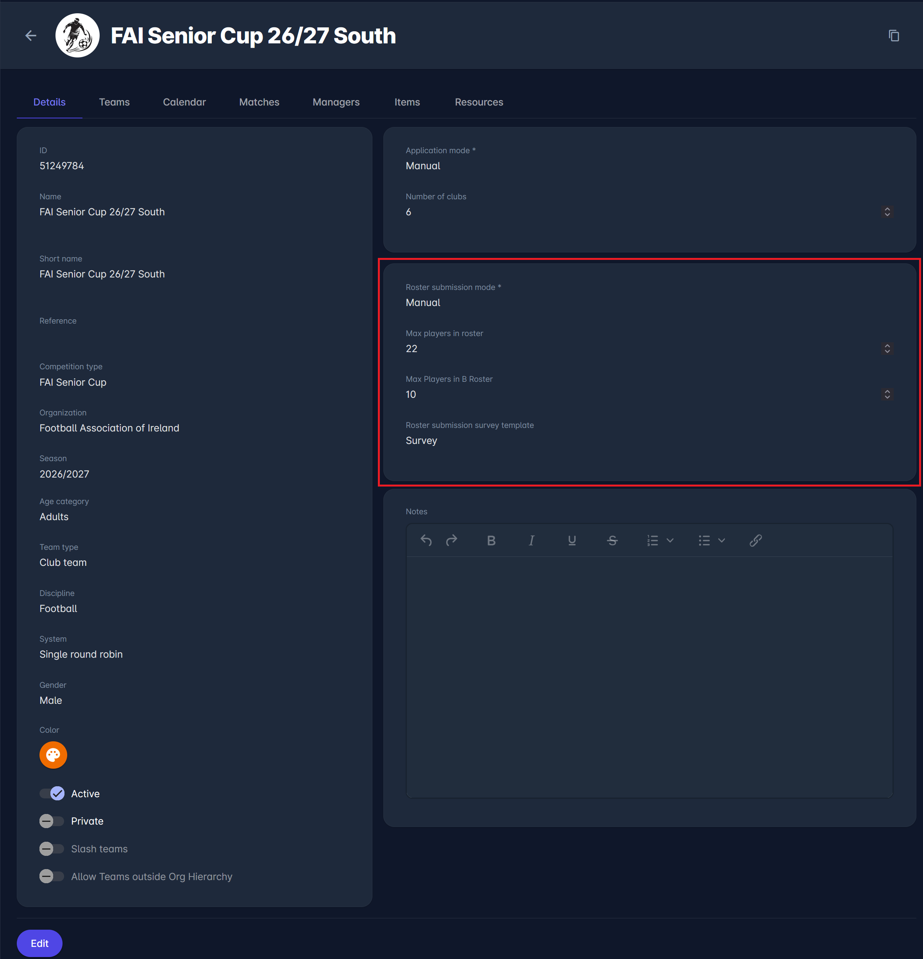Go back using the arrow icon
The width and height of the screenshot is (923, 959).
coord(31,36)
